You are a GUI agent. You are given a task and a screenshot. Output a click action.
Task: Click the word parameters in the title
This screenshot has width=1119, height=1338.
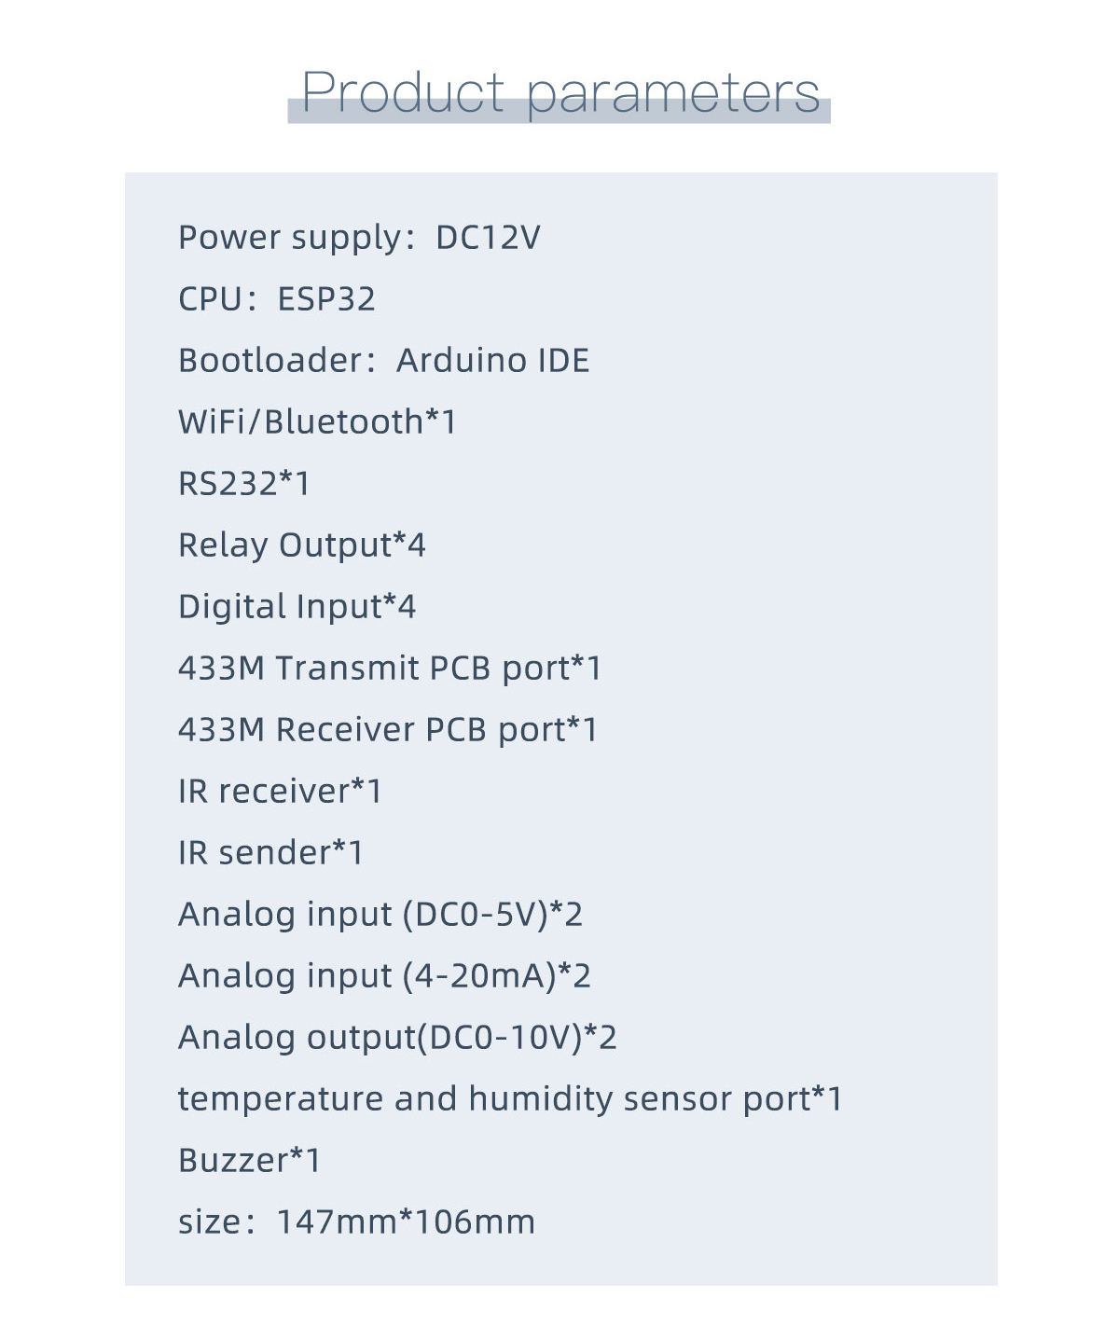(x=673, y=95)
